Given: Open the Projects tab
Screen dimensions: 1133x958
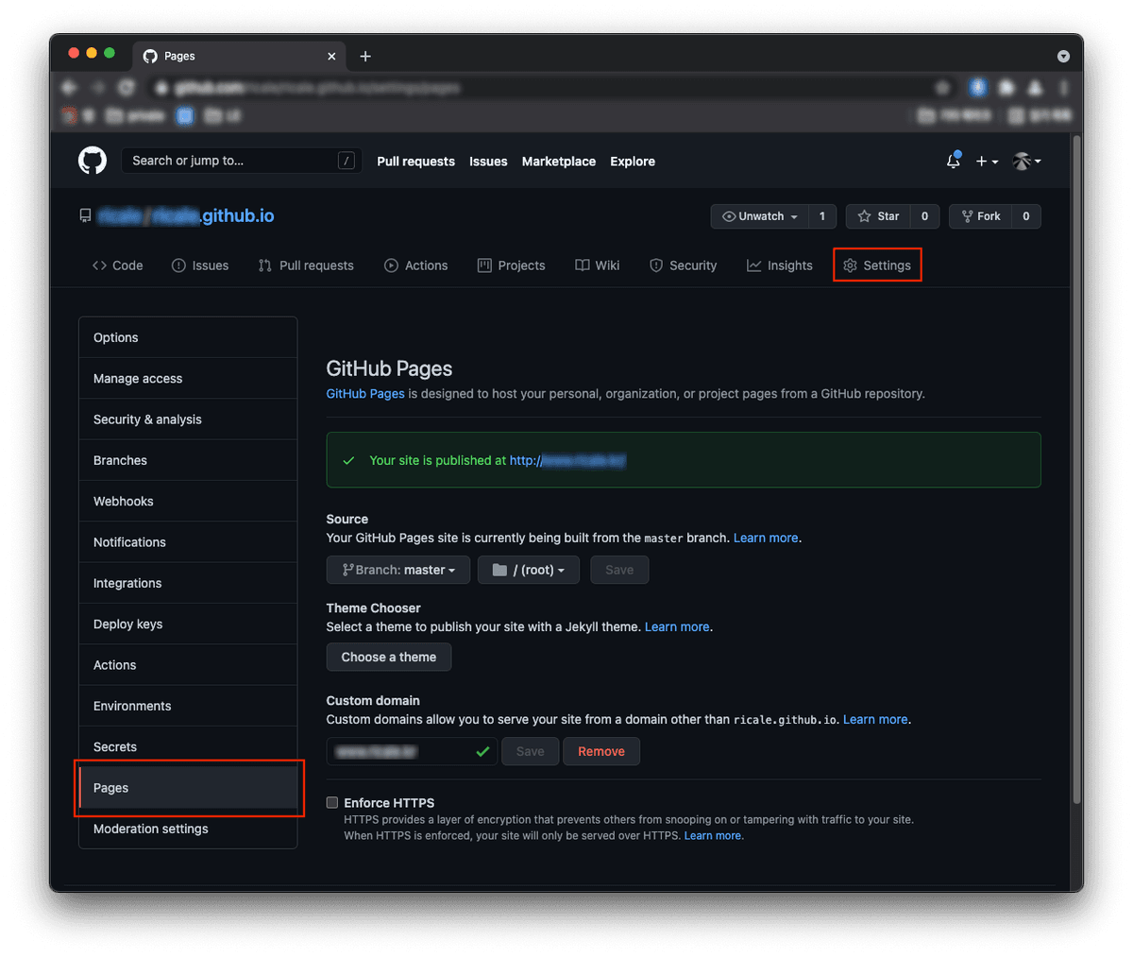Looking at the screenshot, I should [x=512, y=265].
